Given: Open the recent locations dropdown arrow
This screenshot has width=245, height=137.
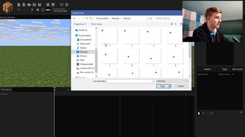Looking at the screenshot, I should (x=83, y=18).
